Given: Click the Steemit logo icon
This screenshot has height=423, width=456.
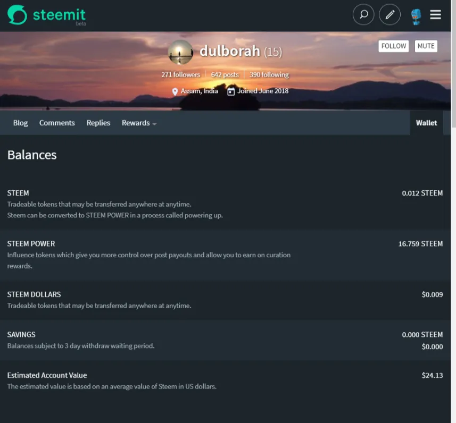Looking at the screenshot, I should (17, 15).
